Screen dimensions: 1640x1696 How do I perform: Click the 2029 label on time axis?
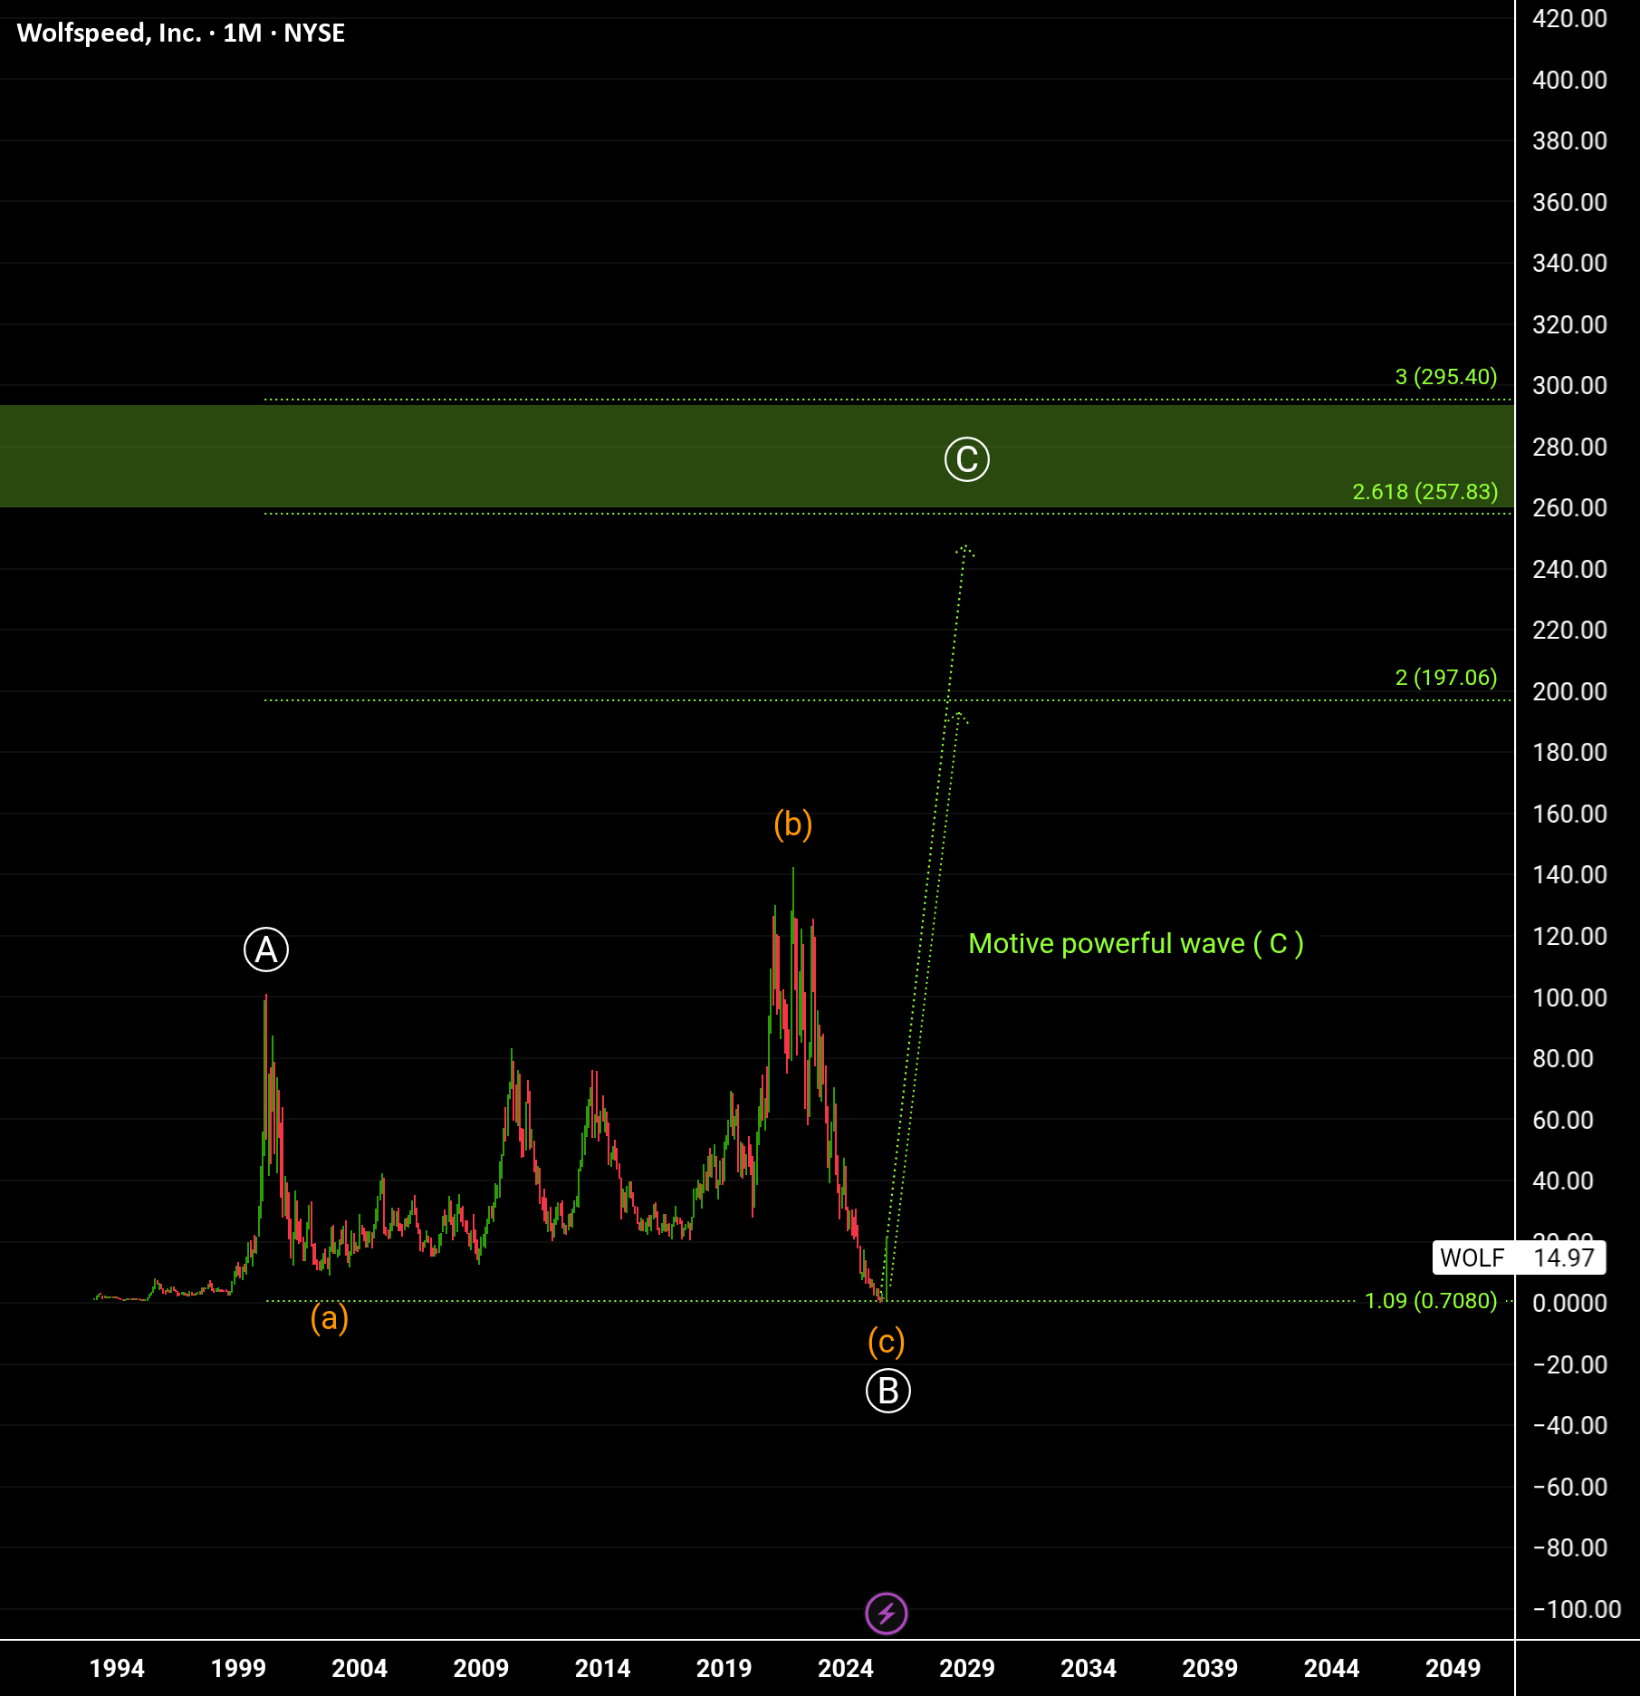click(x=967, y=1668)
